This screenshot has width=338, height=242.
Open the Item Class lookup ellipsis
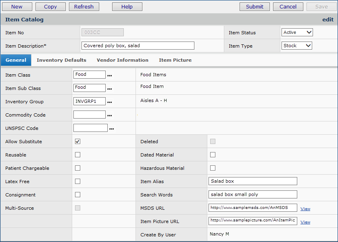pos(109,75)
